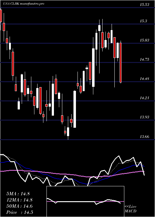Click the 14.48 price axis label
Image resolution: width=155 pixels, height=217 pixels.
tap(144, 79)
